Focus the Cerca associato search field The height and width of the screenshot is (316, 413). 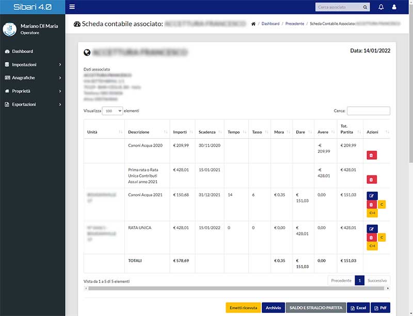click(339, 7)
